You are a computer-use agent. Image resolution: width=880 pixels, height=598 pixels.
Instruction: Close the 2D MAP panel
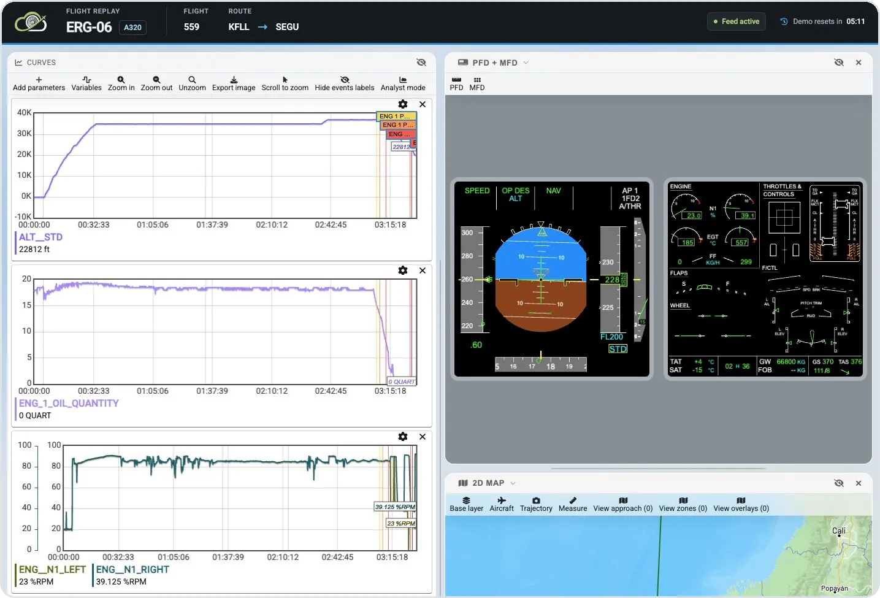point(859,483)
